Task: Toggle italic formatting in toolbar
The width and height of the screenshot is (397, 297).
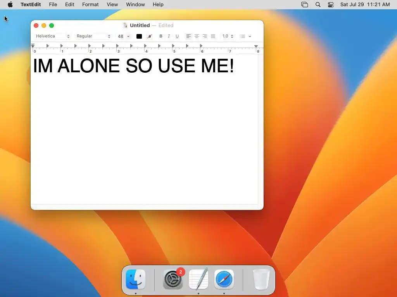Action: [169, 36]
